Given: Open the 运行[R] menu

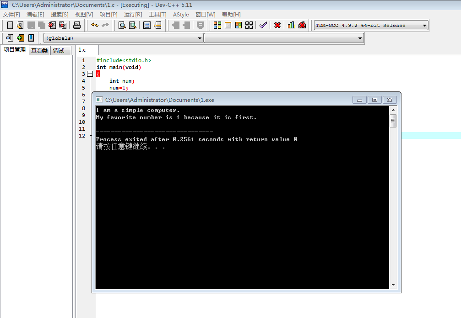Looking at the screenshot, I should click(x=133, y=14).
